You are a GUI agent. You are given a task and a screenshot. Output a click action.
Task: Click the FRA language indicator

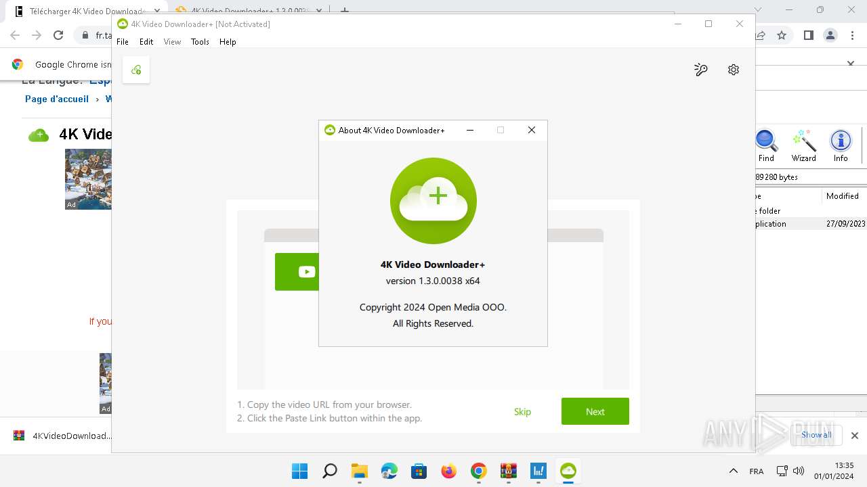(x=757, y=471)
